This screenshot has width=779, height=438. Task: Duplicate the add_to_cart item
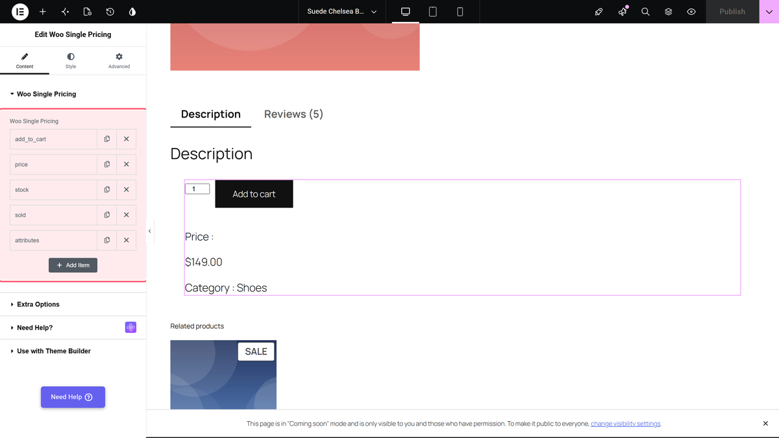click(107, 139)
